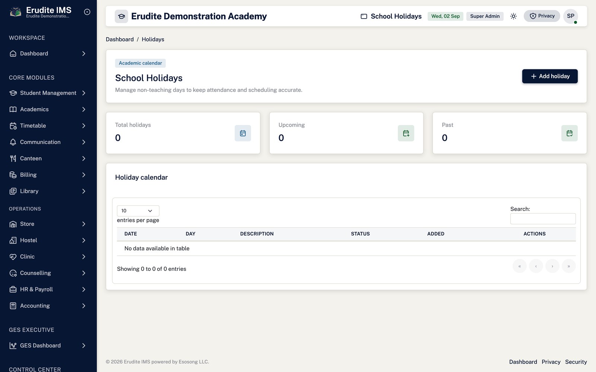Screen dimensions: 596x372
Task: Open the Dashboard breadcrumb link
Action: pos(120,39)
